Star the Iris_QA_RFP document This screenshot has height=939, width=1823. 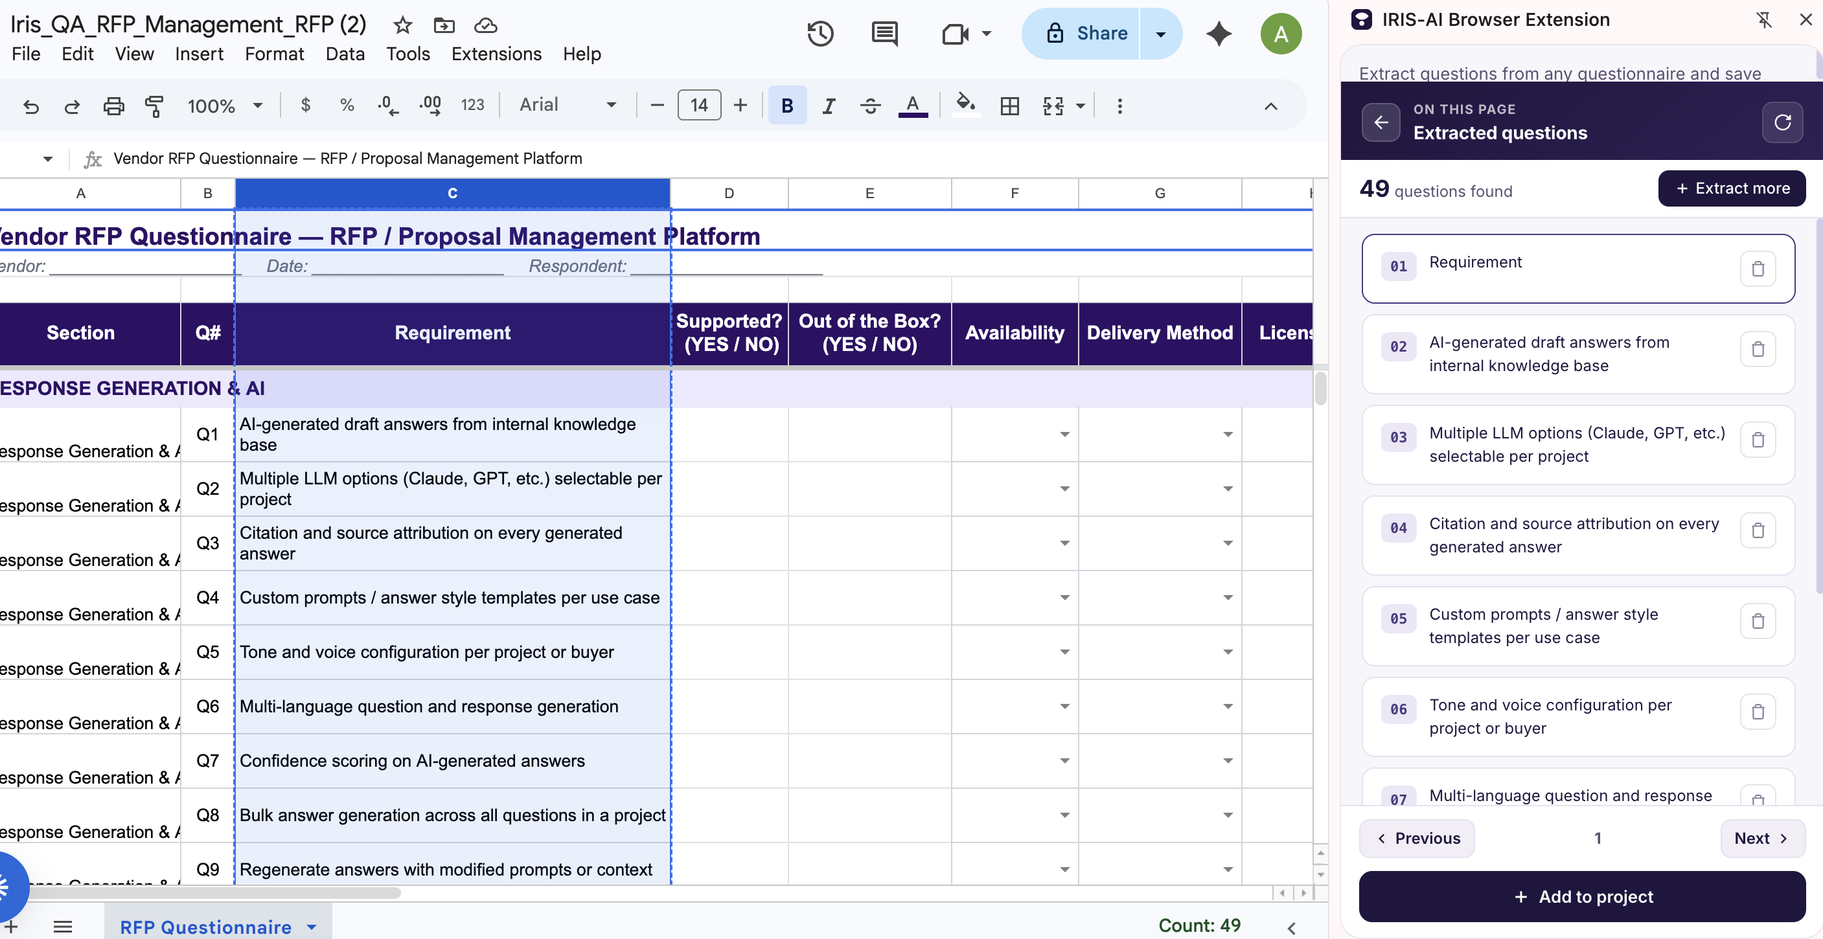click(403, 25)
